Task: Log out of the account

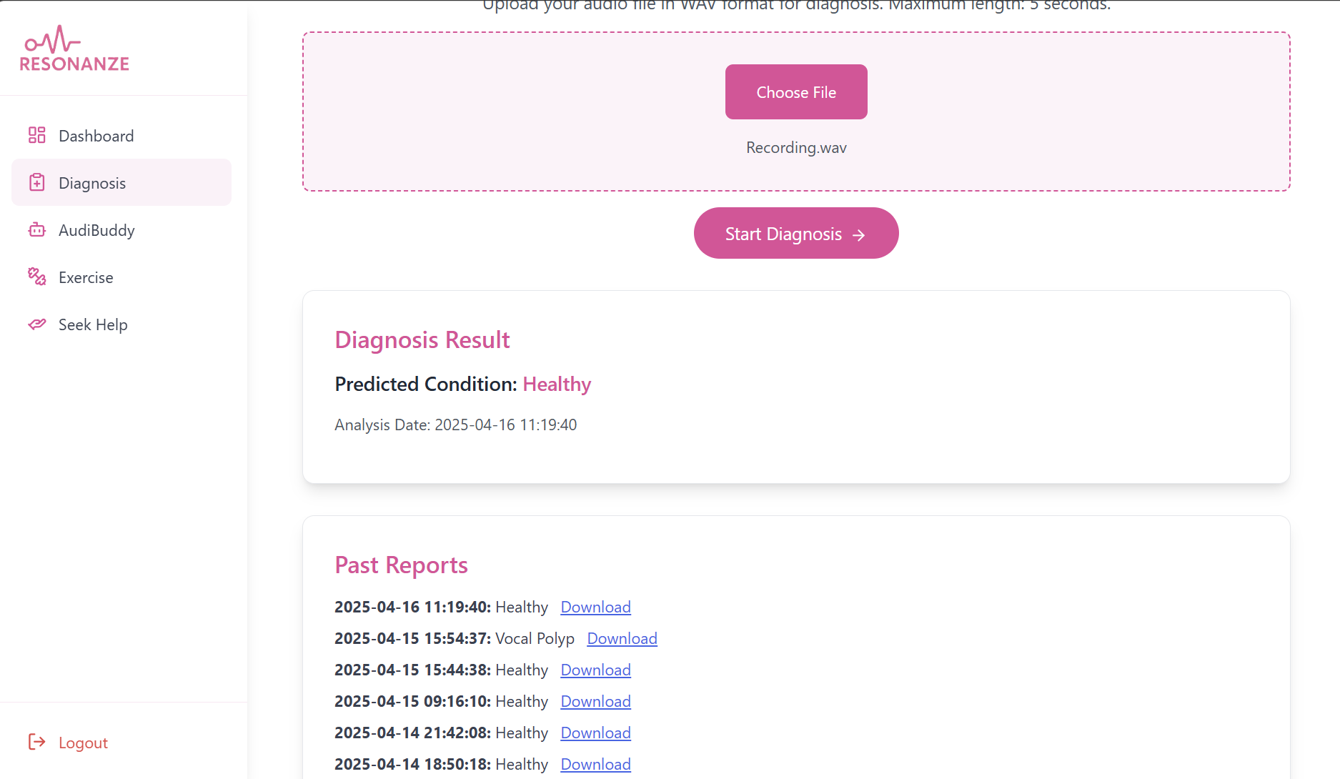Action: click(69, 743)
